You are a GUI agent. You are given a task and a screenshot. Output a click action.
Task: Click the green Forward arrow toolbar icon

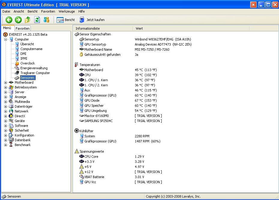tap(18, 20)
